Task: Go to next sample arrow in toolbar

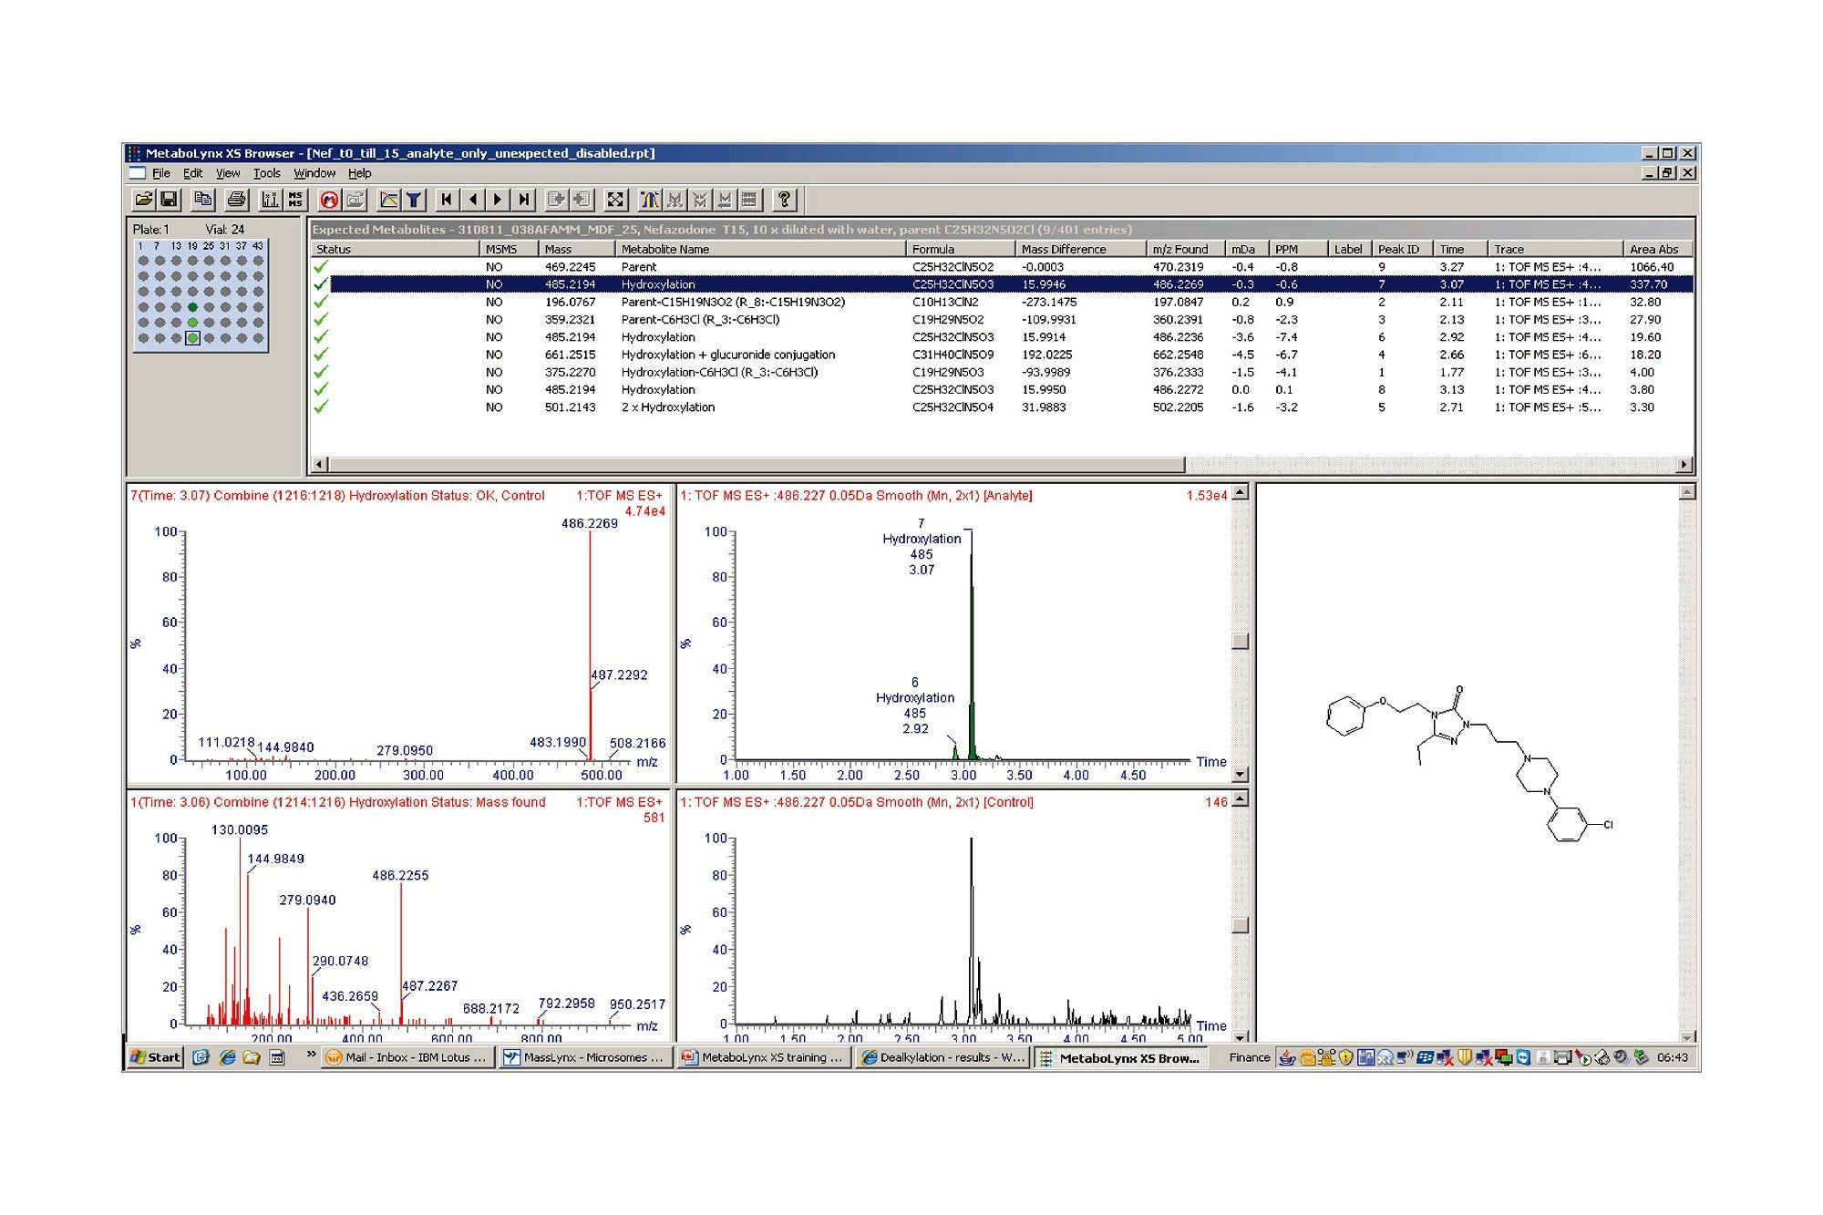Action: [498, 200]
